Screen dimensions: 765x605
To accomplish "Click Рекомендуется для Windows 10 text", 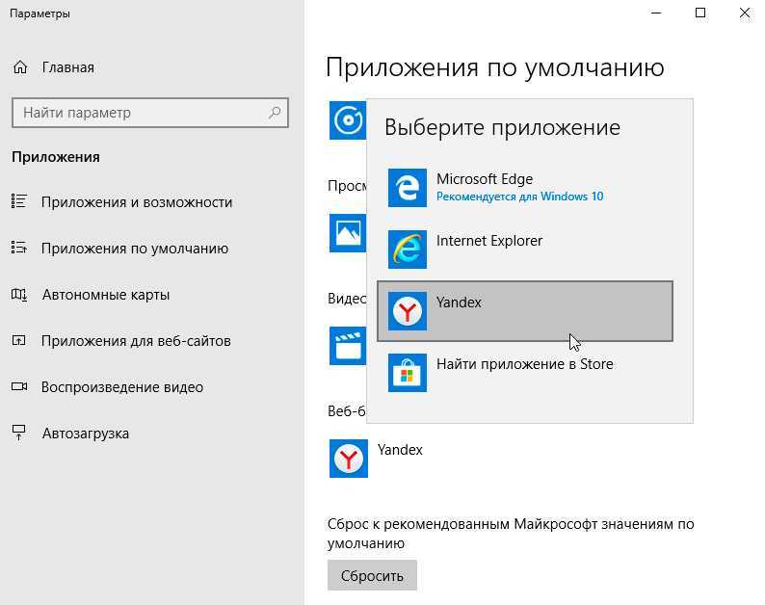I will 519,197.
